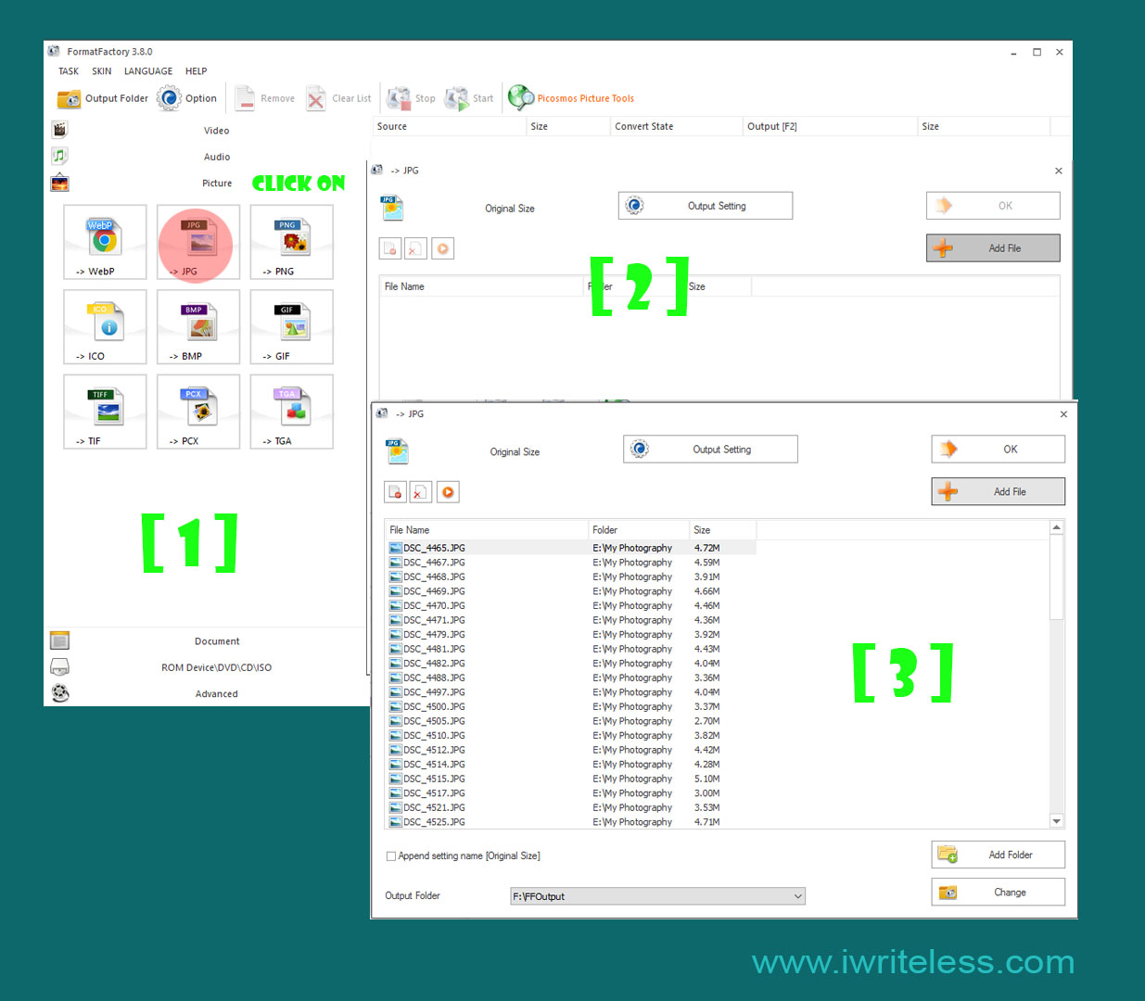Select file DSC_4467.JPG in the list
Image resolution: width=1145 pixels, height=1001 pixels.
click(570, 563)
